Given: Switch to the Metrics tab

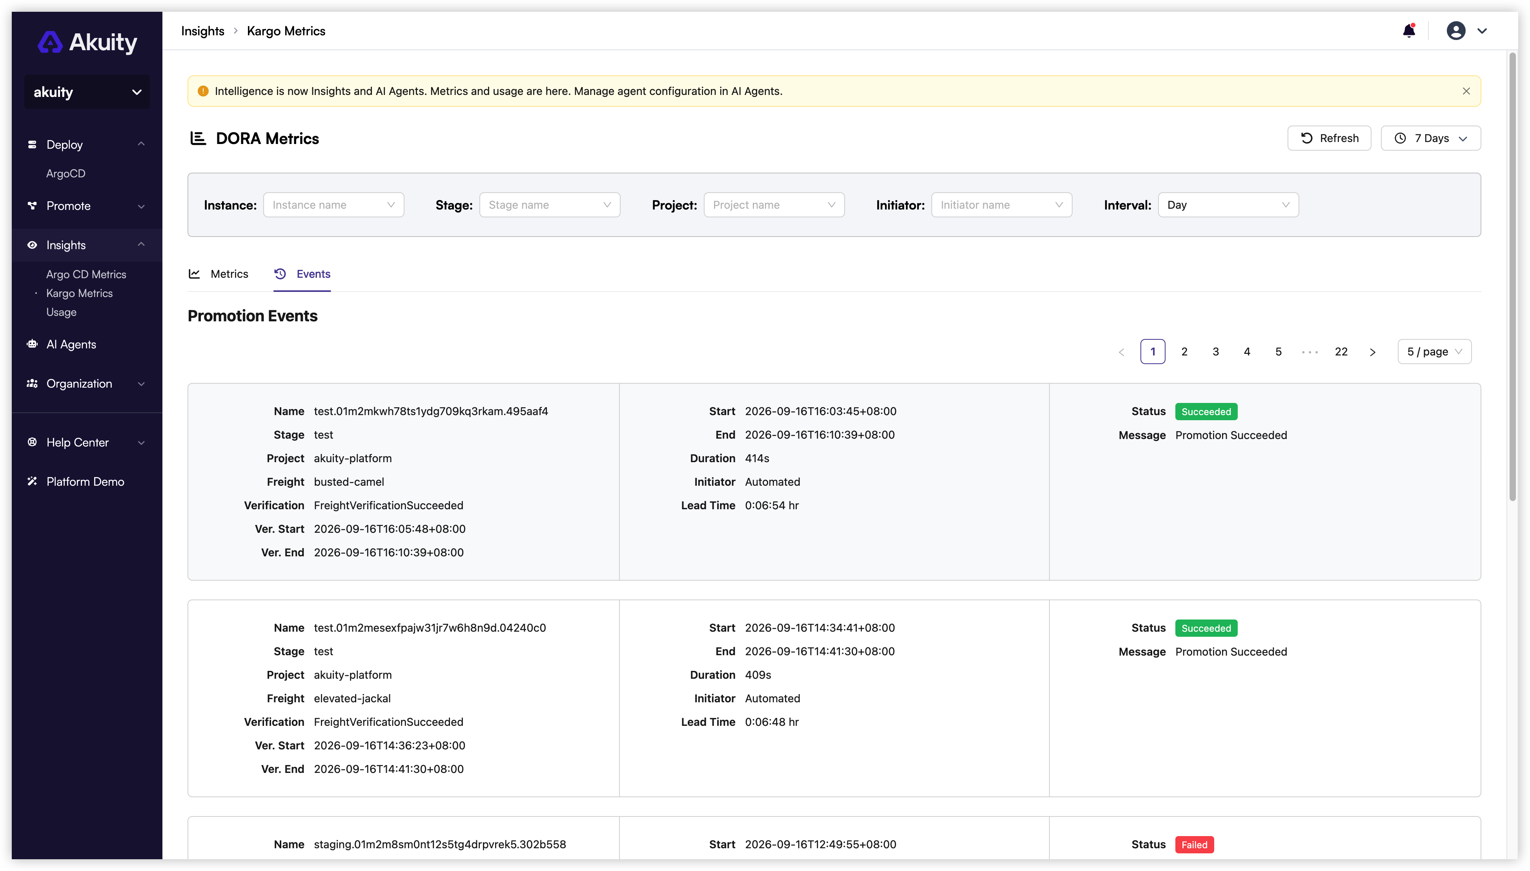Looking at the screenshot, I should pyautogui.click(x=218, y=274).
